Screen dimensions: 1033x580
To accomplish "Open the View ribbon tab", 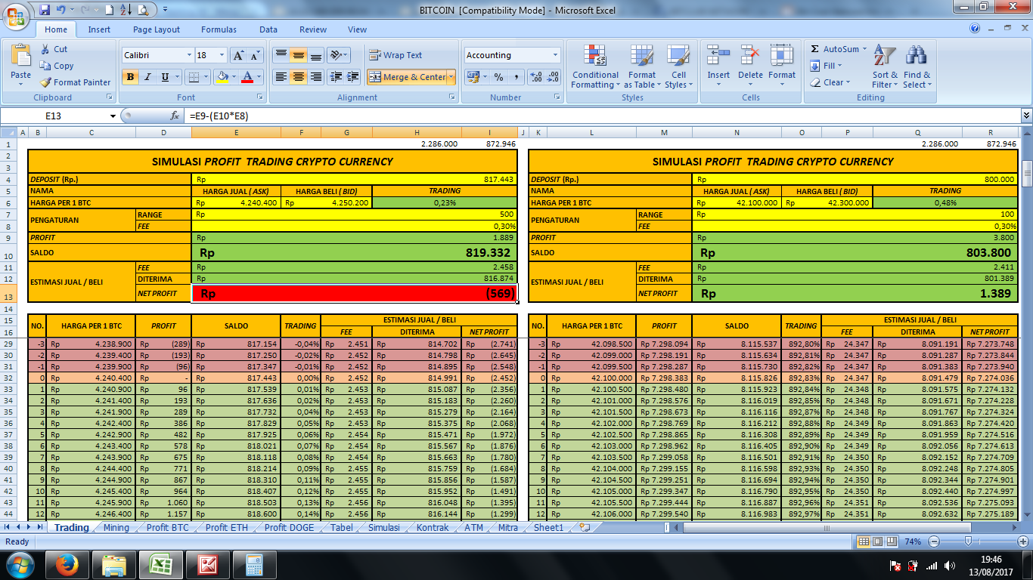I will [358, 29].
